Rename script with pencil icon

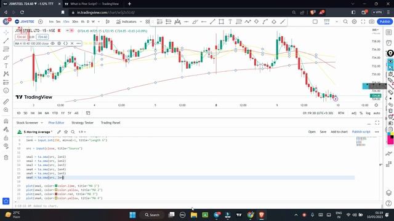coord(59,132)
